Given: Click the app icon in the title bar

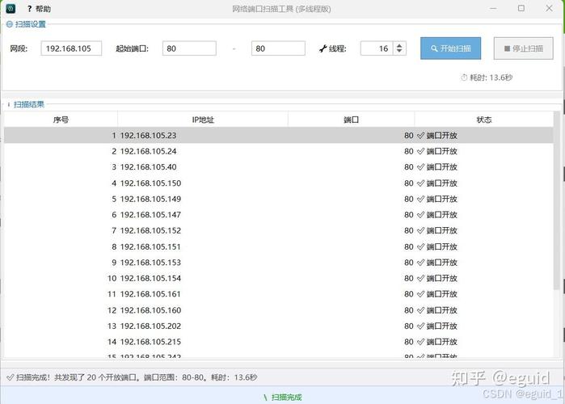Looking at the screenshot, I should click(11, 8).
